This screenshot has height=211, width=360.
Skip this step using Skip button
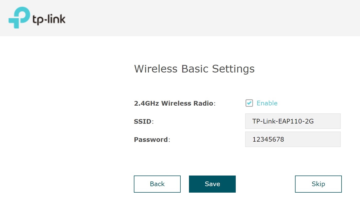point(318,184)
